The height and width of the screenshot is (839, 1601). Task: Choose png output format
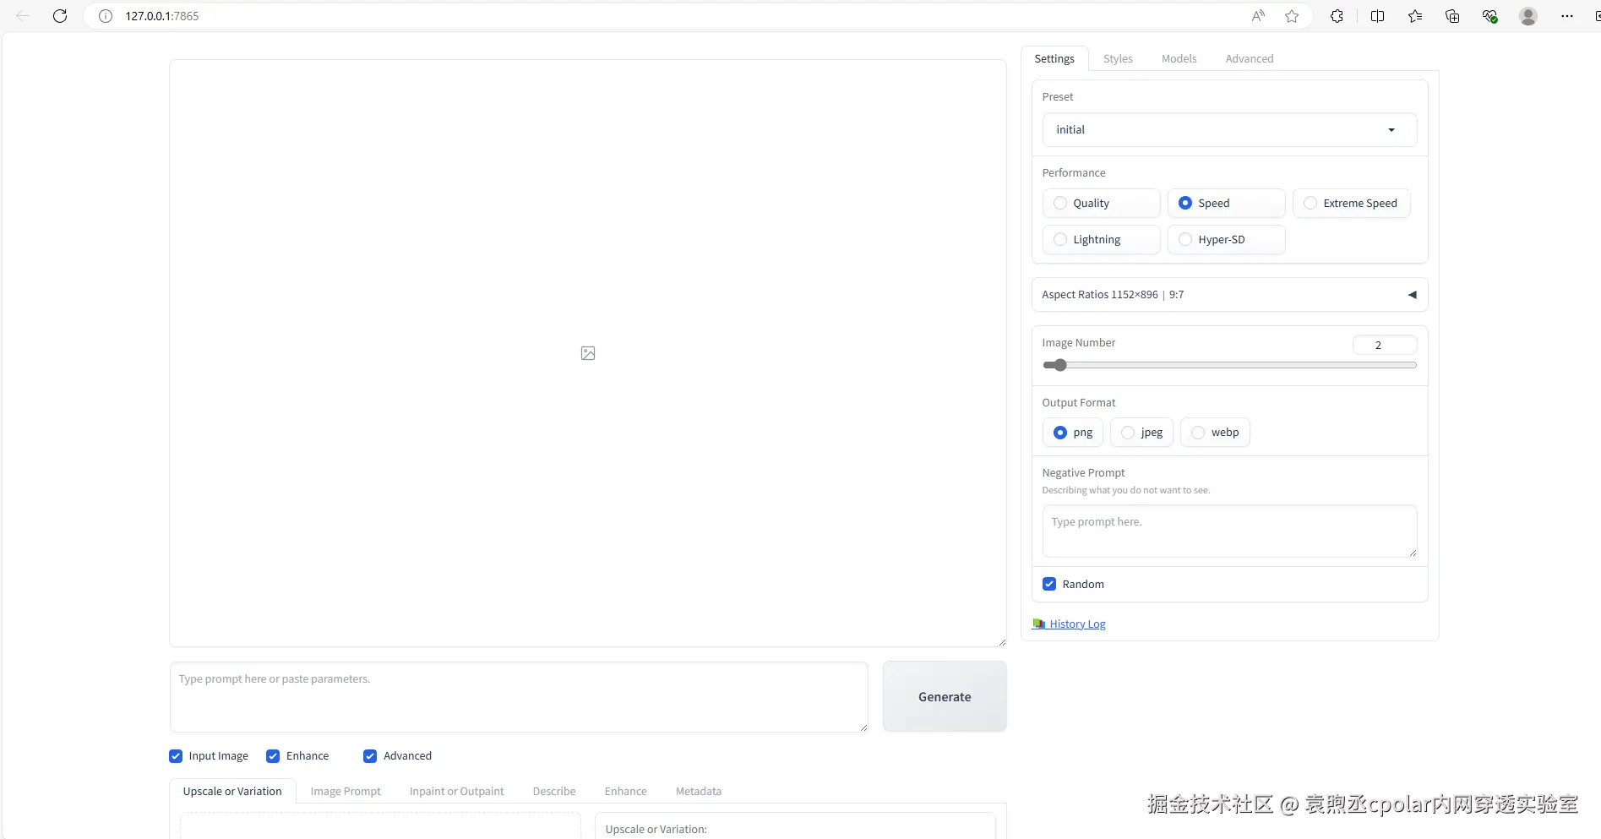[x=1072, y=433]
